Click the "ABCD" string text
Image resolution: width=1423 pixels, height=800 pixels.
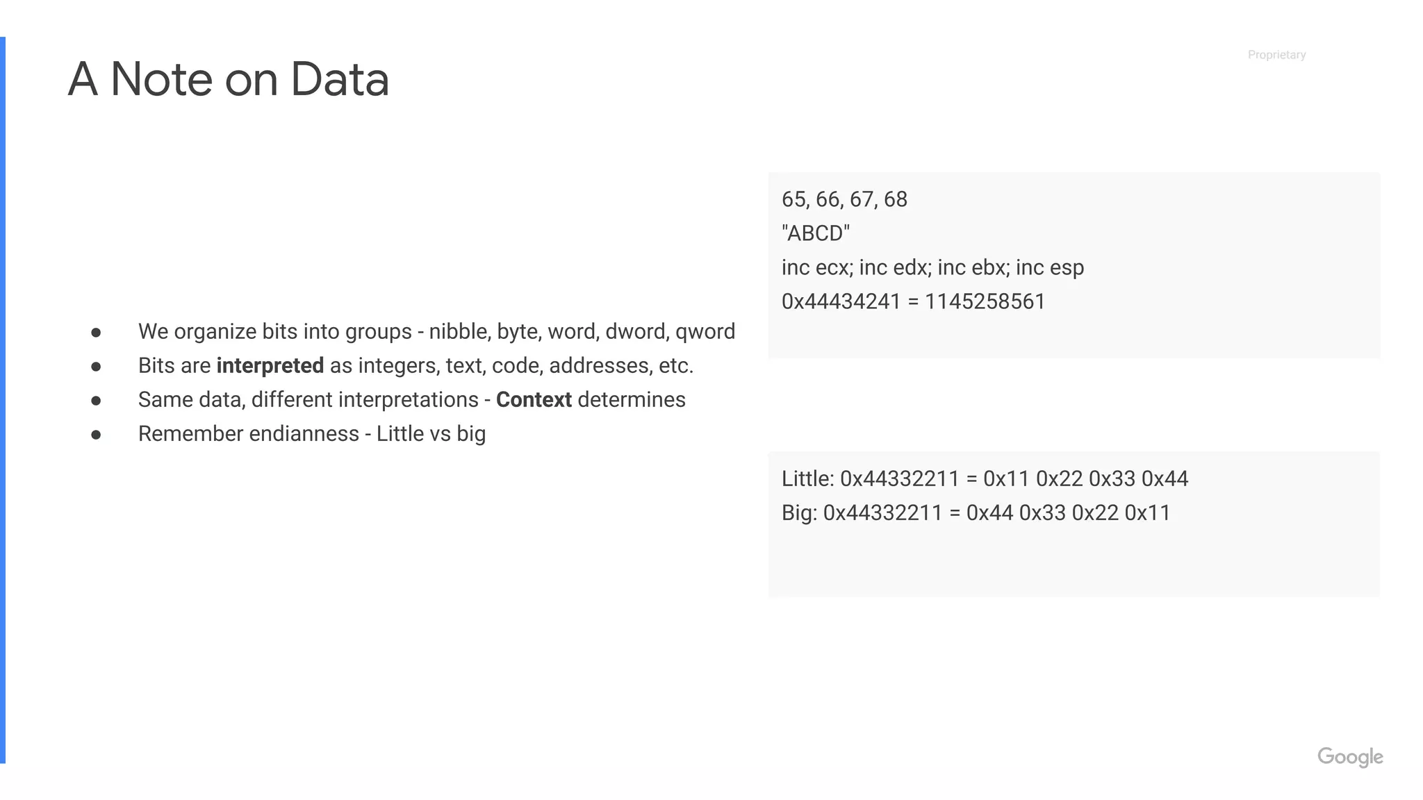[816, 233]
